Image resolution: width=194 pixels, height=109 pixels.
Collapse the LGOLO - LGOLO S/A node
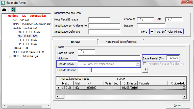tap(10, 28)
